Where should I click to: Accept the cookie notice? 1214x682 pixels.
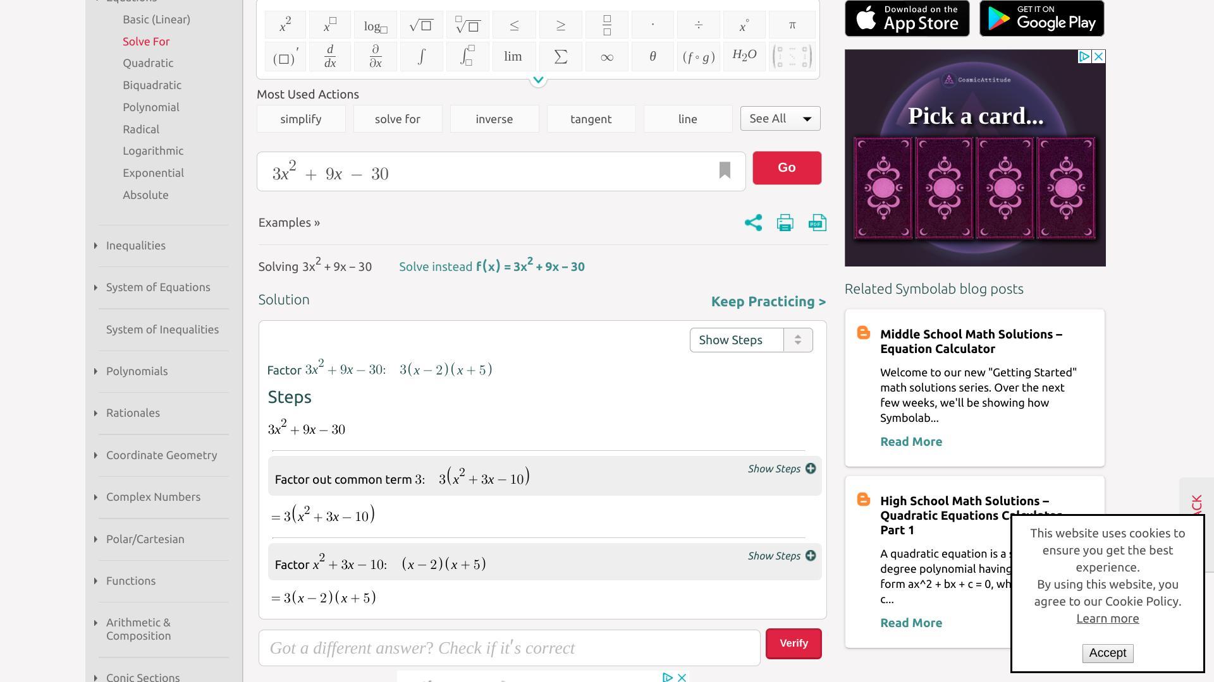1107,653
